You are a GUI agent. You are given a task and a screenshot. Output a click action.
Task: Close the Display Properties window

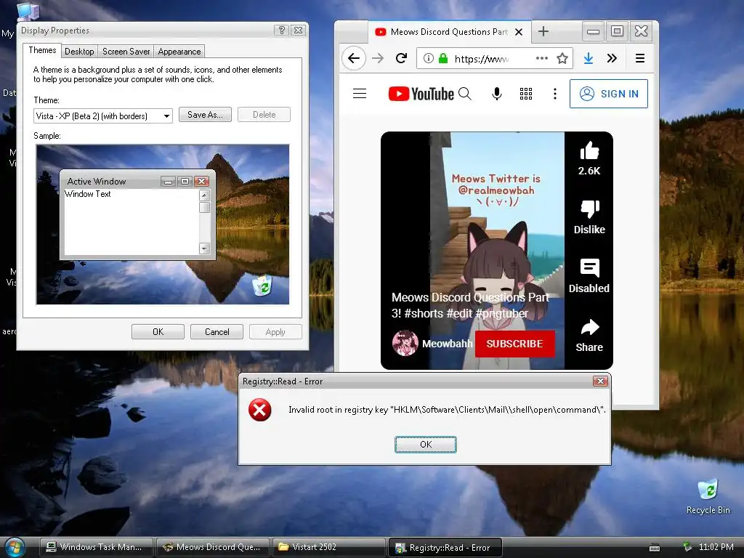tap(298, 31)
